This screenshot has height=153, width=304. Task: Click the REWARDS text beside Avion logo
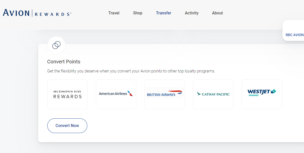53,14
